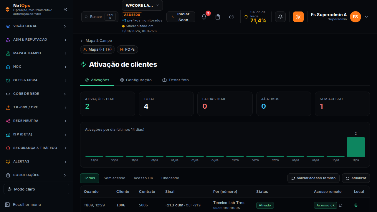Click the TR-069 / CPE router icon
Screen dimensions: 377x212
pos(8,107)
